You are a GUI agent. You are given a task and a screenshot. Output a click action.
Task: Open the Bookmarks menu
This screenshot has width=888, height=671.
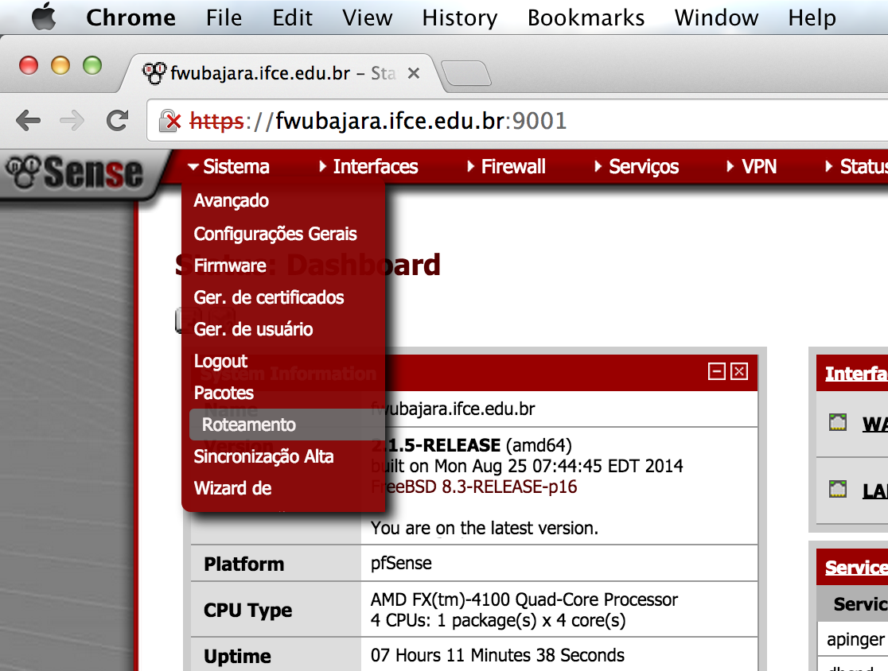(x=586, y=17)
